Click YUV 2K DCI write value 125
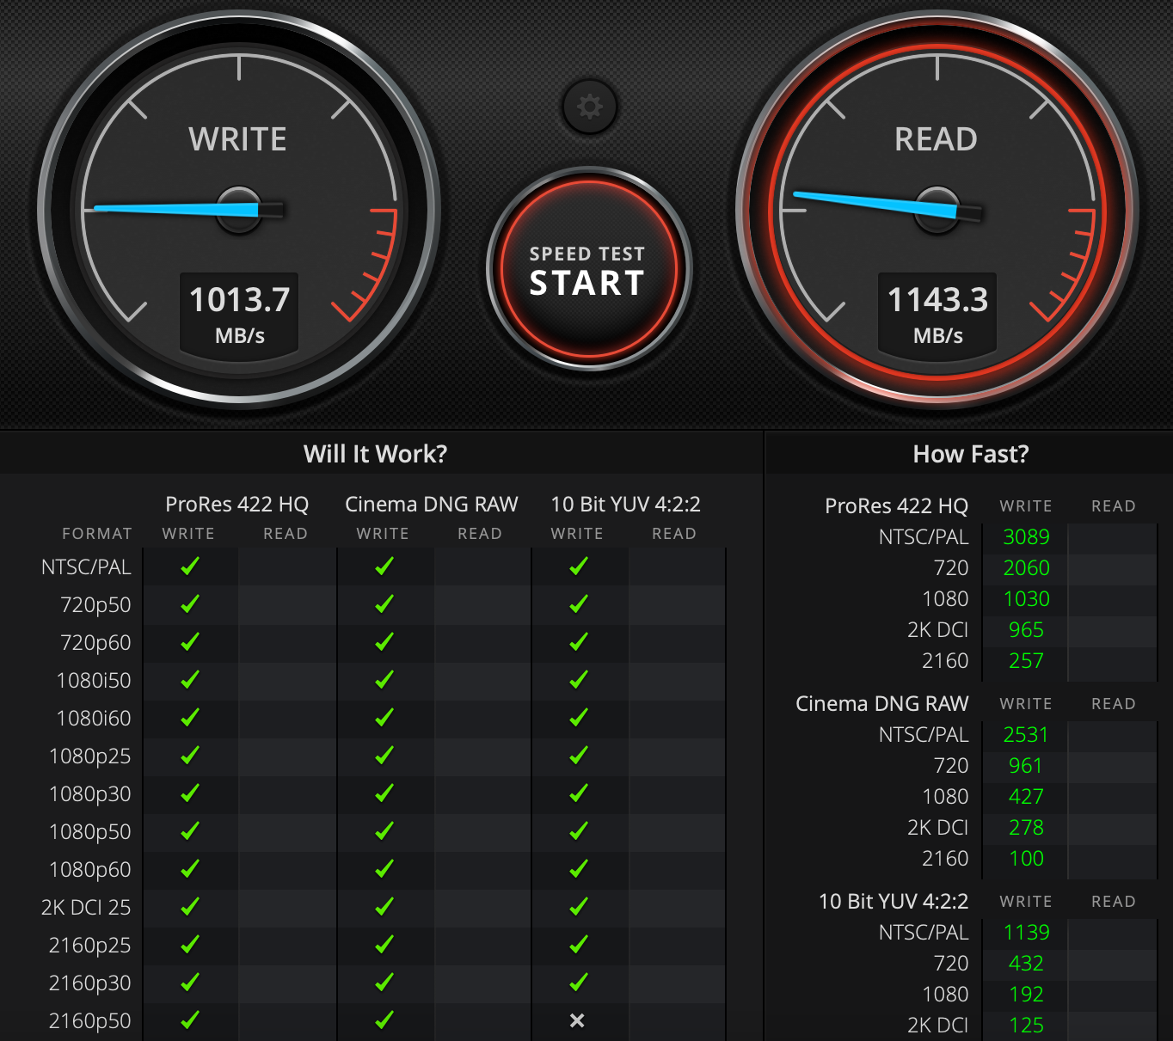 [x=1026, y=1026]
